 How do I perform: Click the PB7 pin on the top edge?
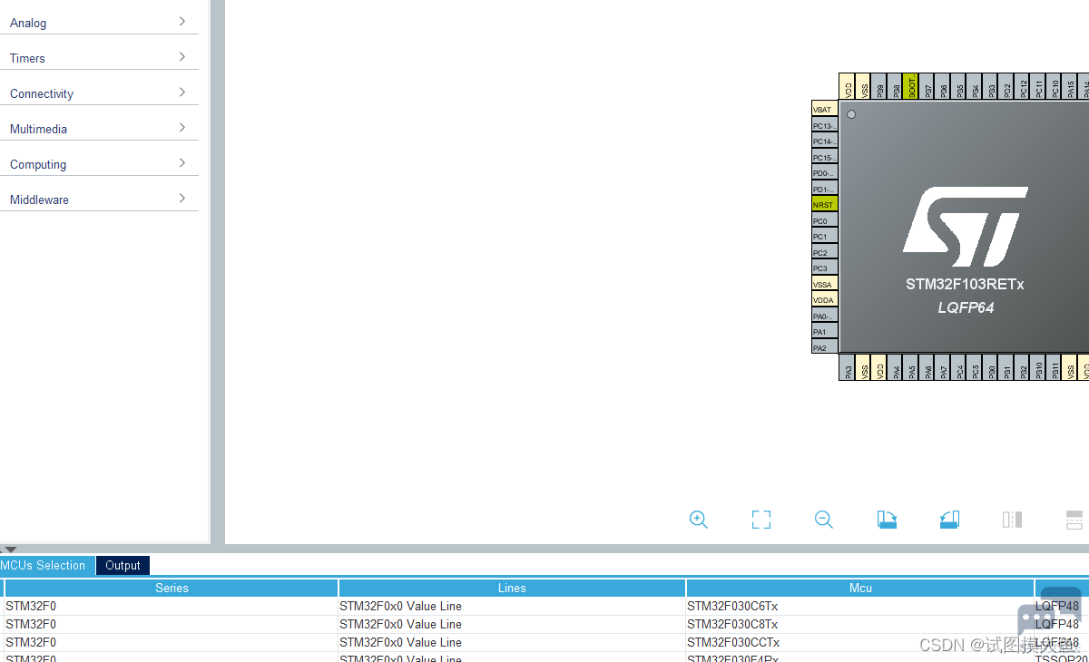[x=927, y=87]
